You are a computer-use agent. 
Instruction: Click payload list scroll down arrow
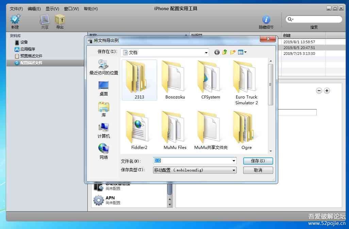click(x=170, y=204)
